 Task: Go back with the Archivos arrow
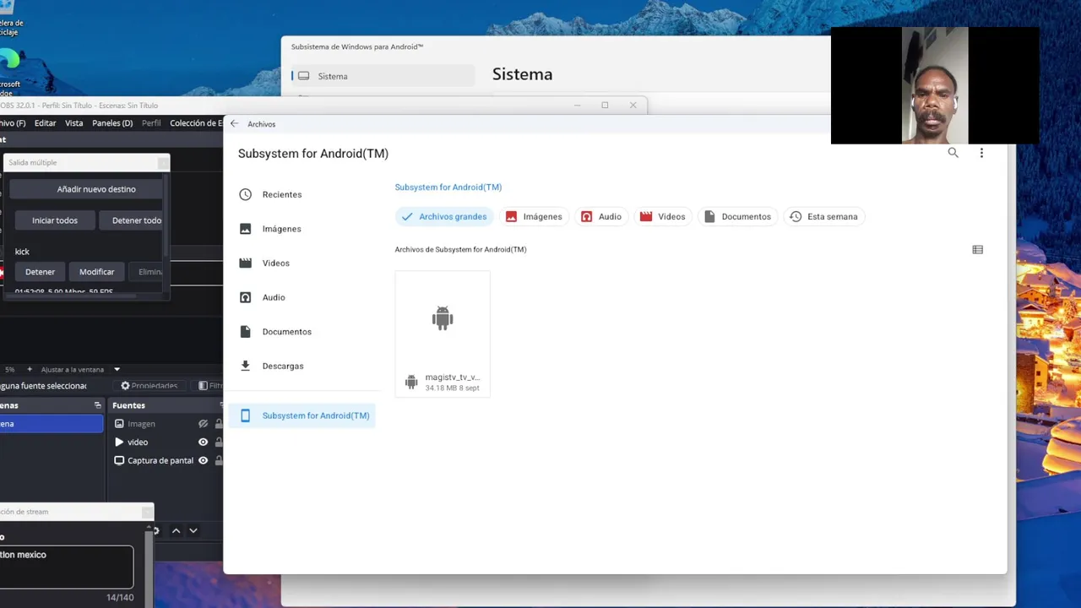pyautogui.click(x=235, y=123)
